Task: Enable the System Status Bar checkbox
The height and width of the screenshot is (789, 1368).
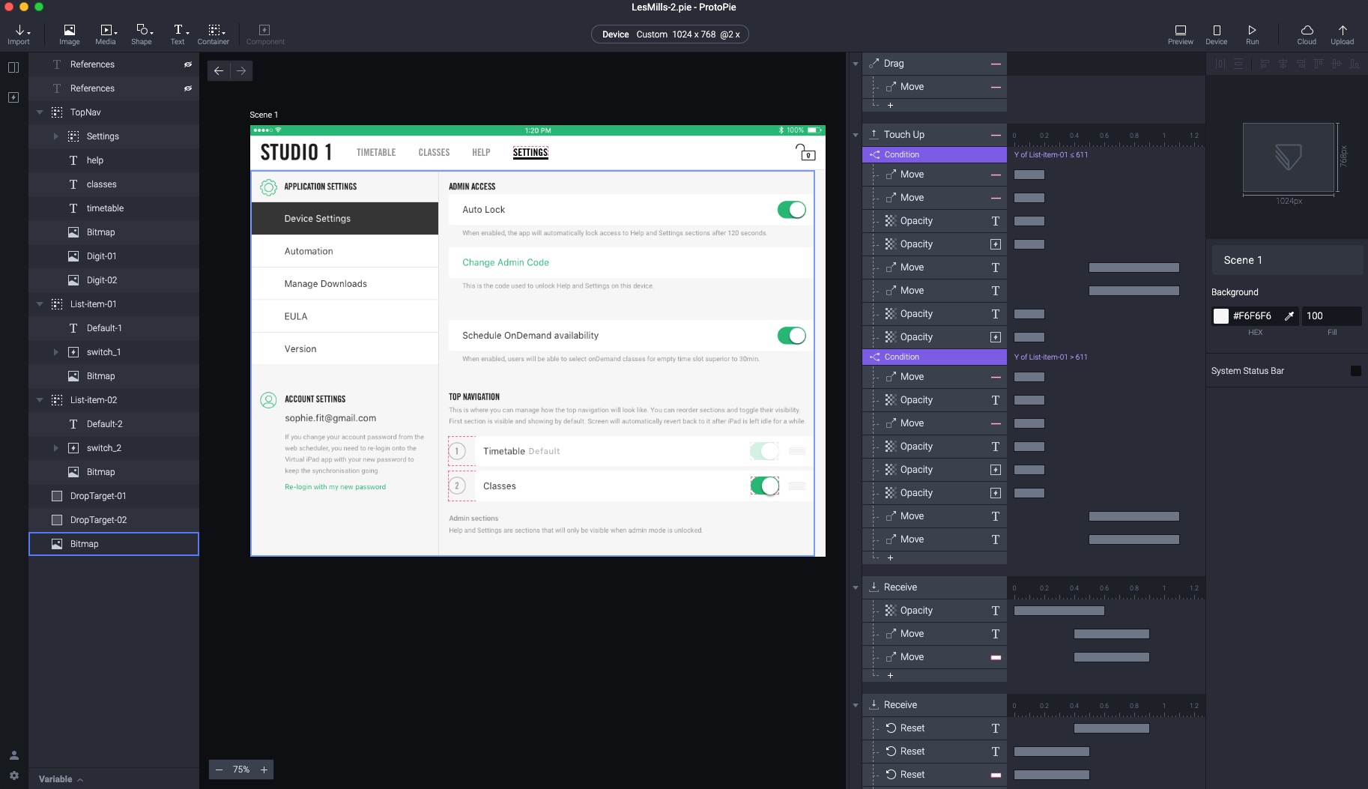Action: tap(1355, 371)
